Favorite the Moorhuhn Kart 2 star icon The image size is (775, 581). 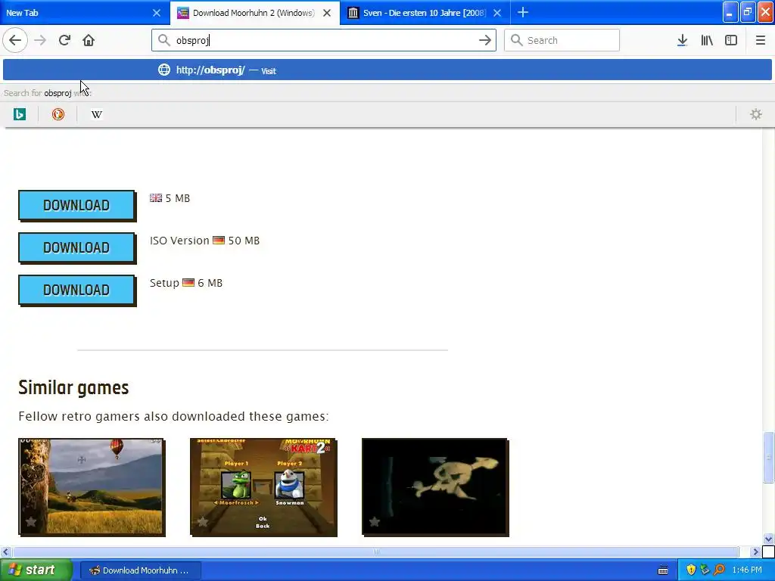pos(203,521)
